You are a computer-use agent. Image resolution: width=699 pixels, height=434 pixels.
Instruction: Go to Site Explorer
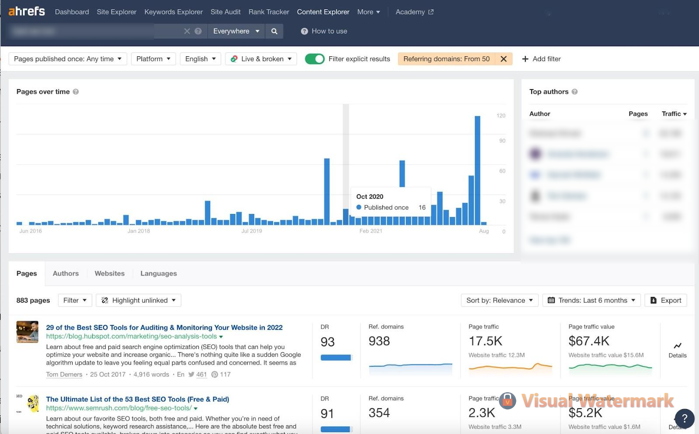pos(117,12)
